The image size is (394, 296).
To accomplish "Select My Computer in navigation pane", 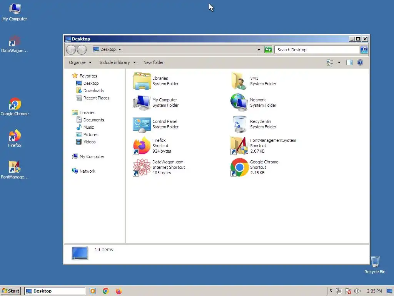I will click(x=88, y=156).
